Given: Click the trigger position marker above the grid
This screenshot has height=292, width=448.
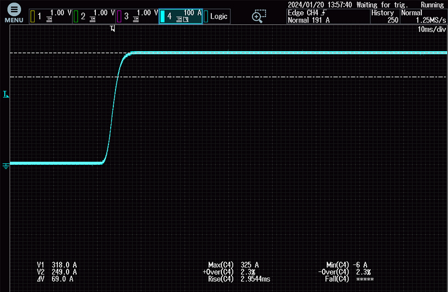Looking at the screenshot, I should click(x=113, y=28).
